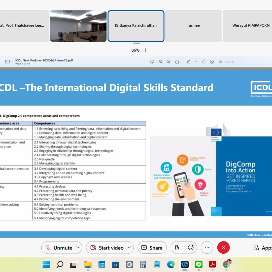The height and width of the screenshot is (272, 272).
Task: Leave meeting with the red X button
Action: coord(223,248)
